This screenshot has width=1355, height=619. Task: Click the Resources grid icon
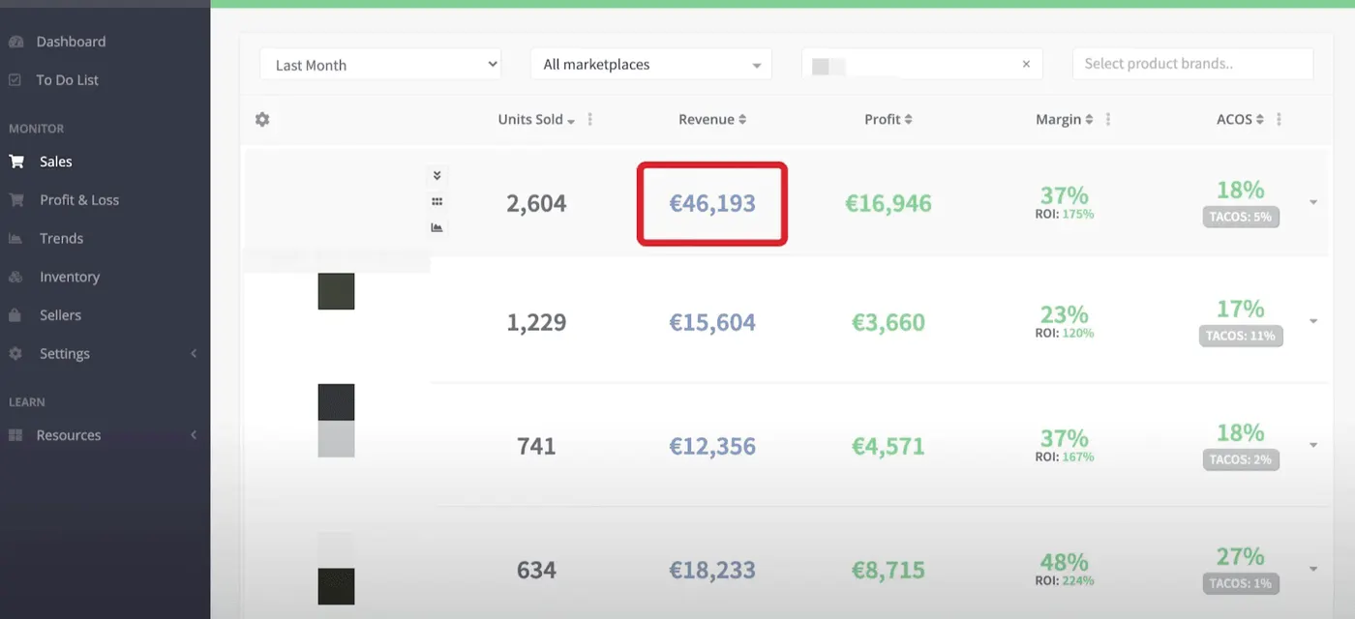(15, 435)
